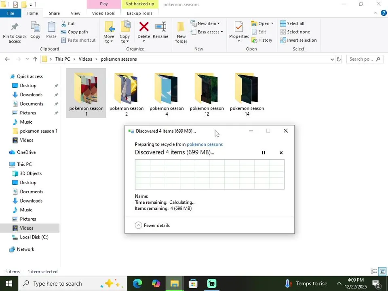Select the pokemon season 14 folder
Screen dimensions: 388x291
(247, 93)
